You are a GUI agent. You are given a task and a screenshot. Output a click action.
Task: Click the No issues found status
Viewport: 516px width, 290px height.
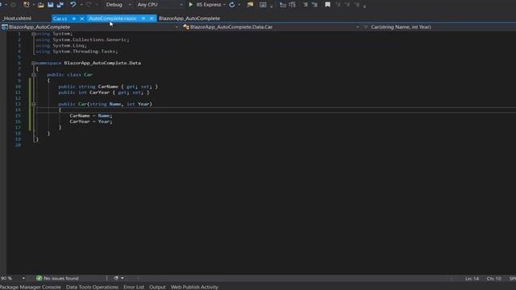[x=61, y=278]
